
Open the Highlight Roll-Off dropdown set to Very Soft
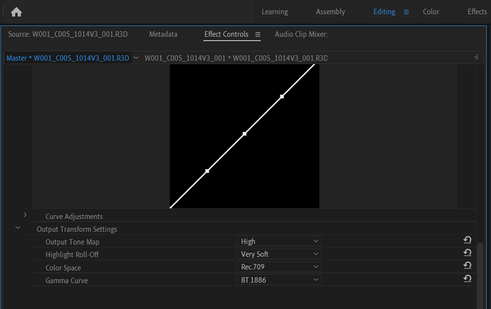pyautogui.click(x=279, y=254)
